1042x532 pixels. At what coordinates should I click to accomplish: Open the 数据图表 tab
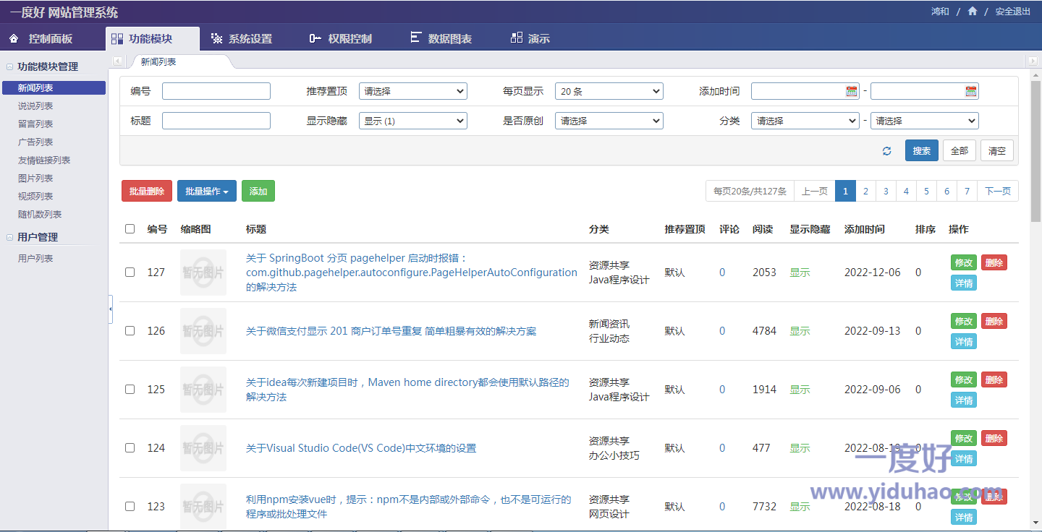point(441,38)
